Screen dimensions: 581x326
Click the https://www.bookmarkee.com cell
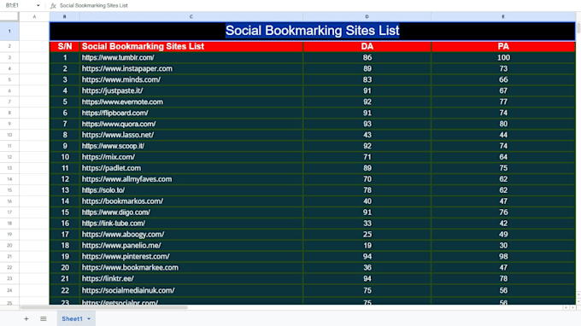(191, 267)
